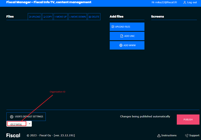The image size is (201, 140).
Task: Click the Fiscal logo in footer
Action: click(x=13, y=135)
